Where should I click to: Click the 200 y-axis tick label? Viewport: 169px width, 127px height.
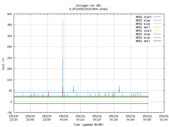10,58
